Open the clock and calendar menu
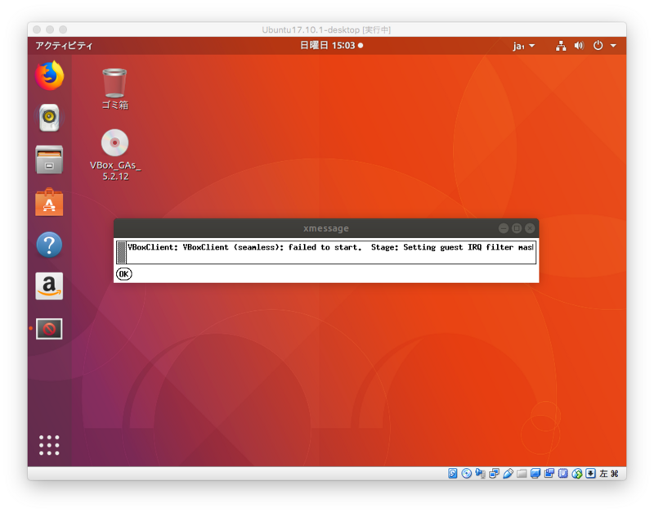Viewport: 654px width, 513px height. click(332, 45)
